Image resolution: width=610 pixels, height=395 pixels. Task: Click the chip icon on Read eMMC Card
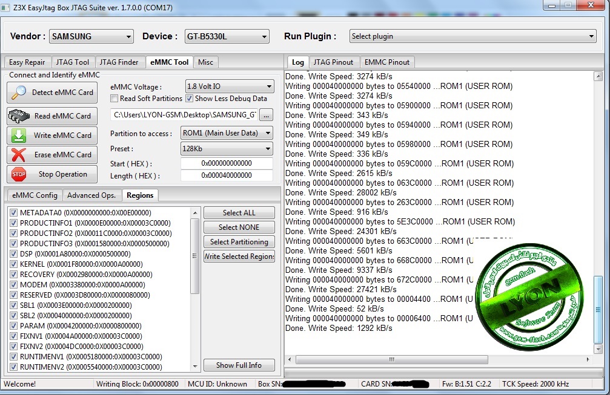point(19,116)
